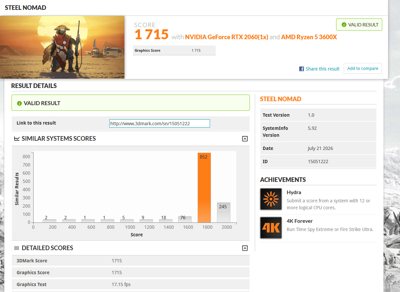Click the Hydra description about 12 logical cores
This screenshot has height=292, width=400.
click(328, 204)
